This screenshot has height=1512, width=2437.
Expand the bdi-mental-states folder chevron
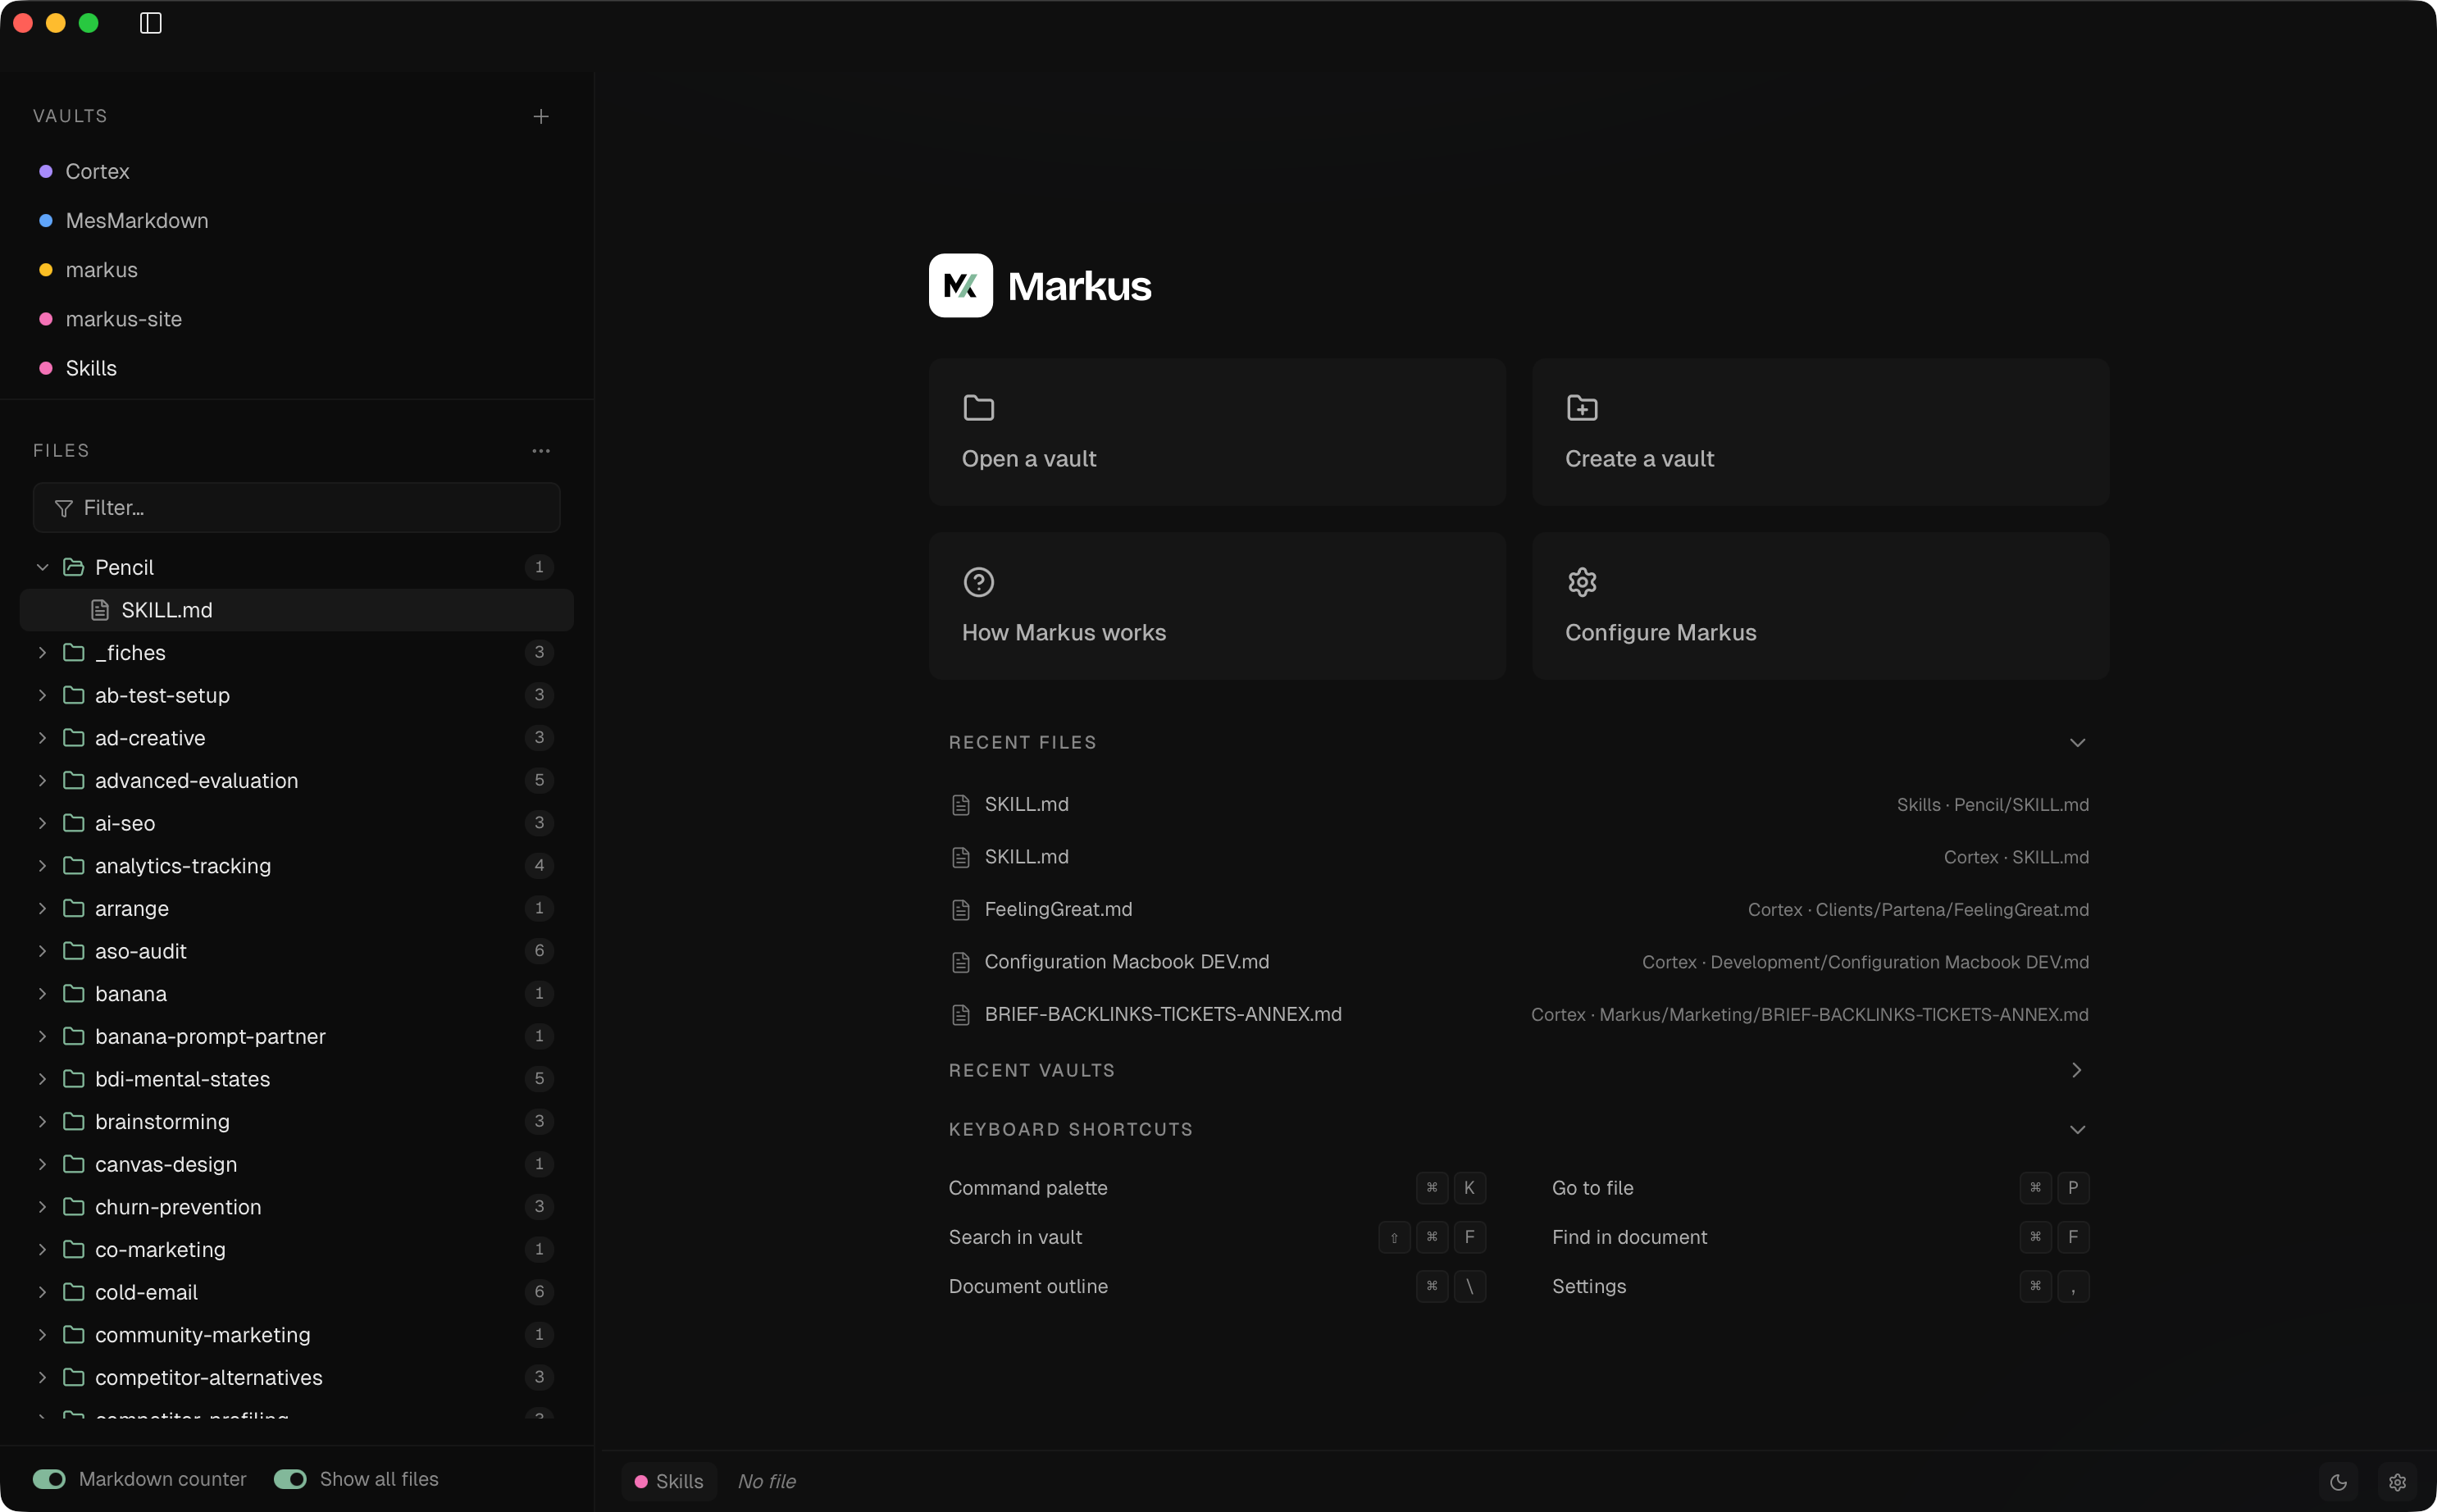[x=42, y=1079]
